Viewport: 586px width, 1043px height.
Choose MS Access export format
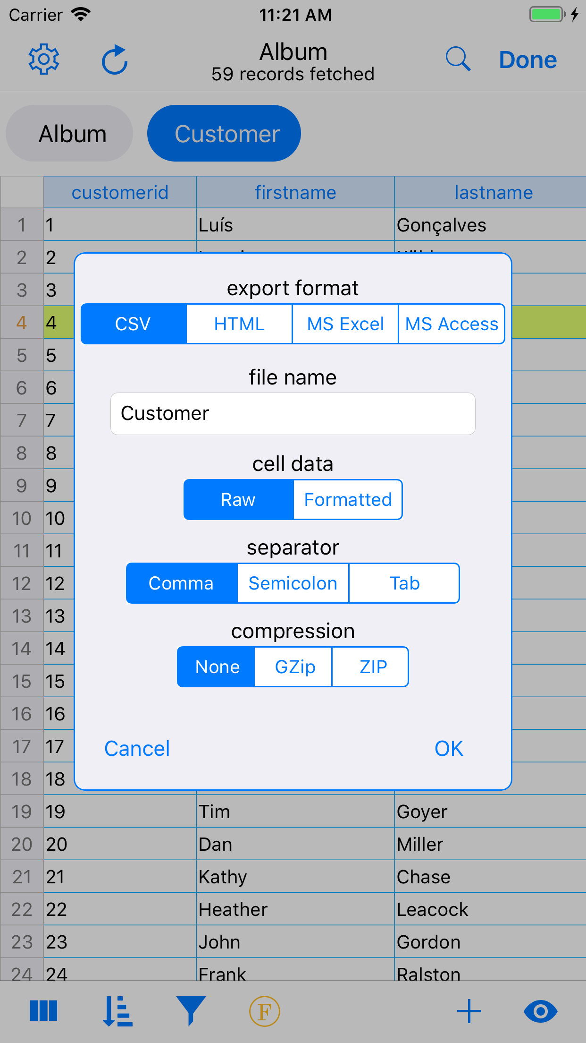(x=451, y=324)
